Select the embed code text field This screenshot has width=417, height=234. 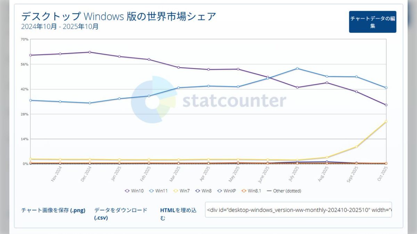pyautogui.click(x=299, y=210)
